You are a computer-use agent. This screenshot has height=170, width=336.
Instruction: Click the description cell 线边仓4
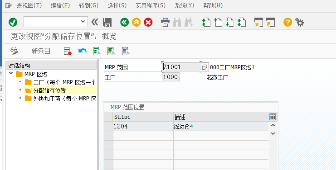click(x=221, y=126)
